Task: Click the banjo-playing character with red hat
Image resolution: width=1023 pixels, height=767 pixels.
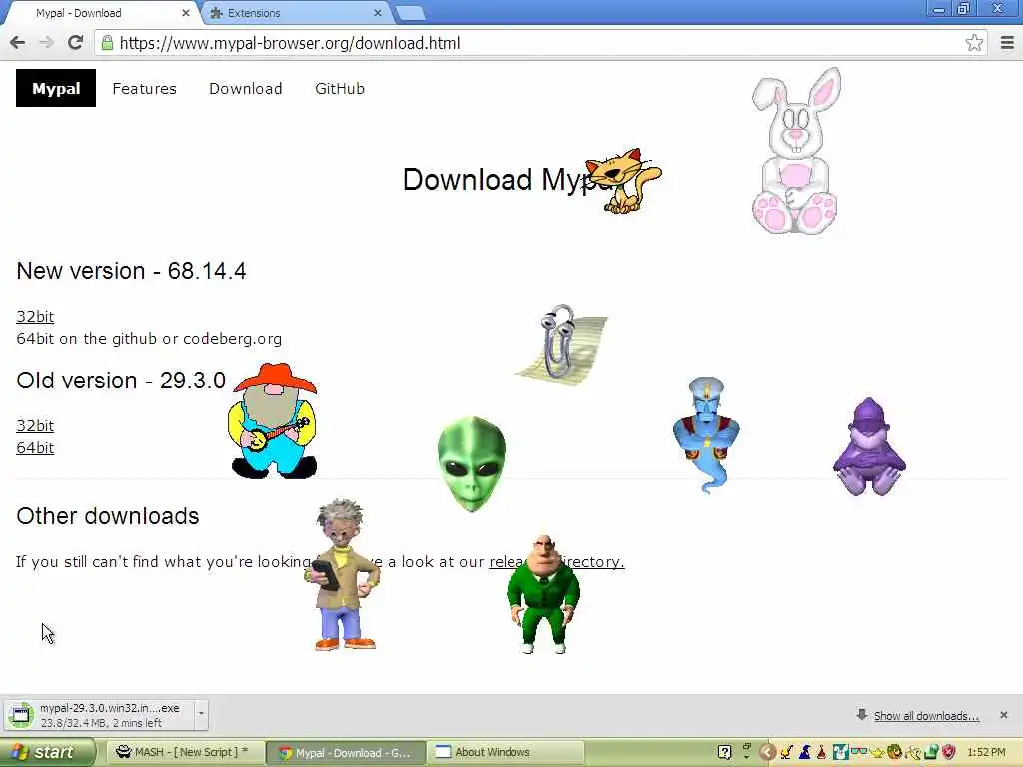Action: pos(273,420)
